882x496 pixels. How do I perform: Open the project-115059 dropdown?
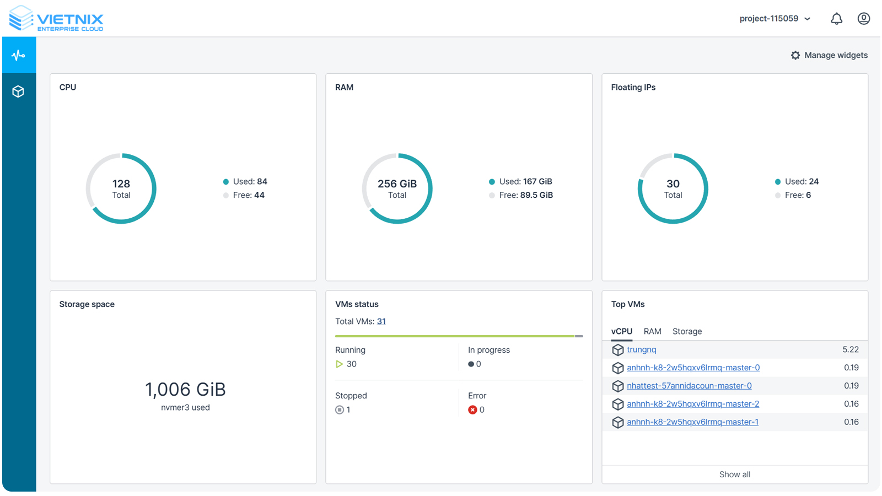click(x=774, y=18)
